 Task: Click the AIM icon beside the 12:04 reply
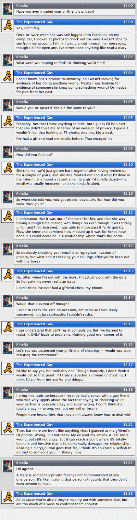pyautogui.click(x=7, y=76)
